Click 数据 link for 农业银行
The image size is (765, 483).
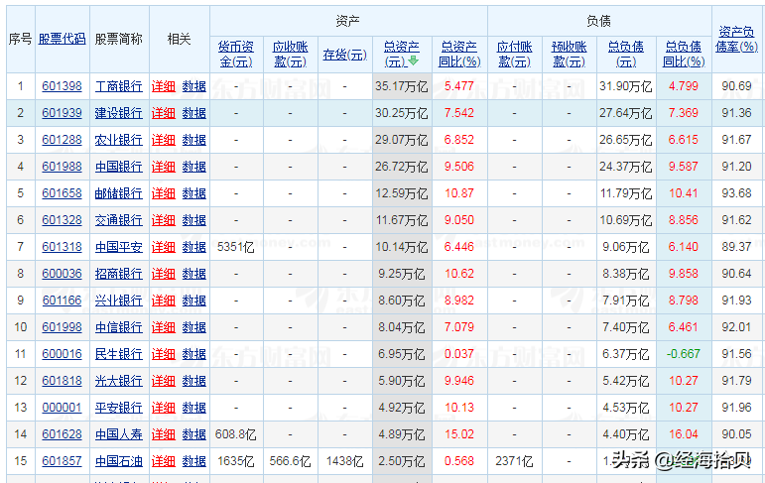coord(194,140)
